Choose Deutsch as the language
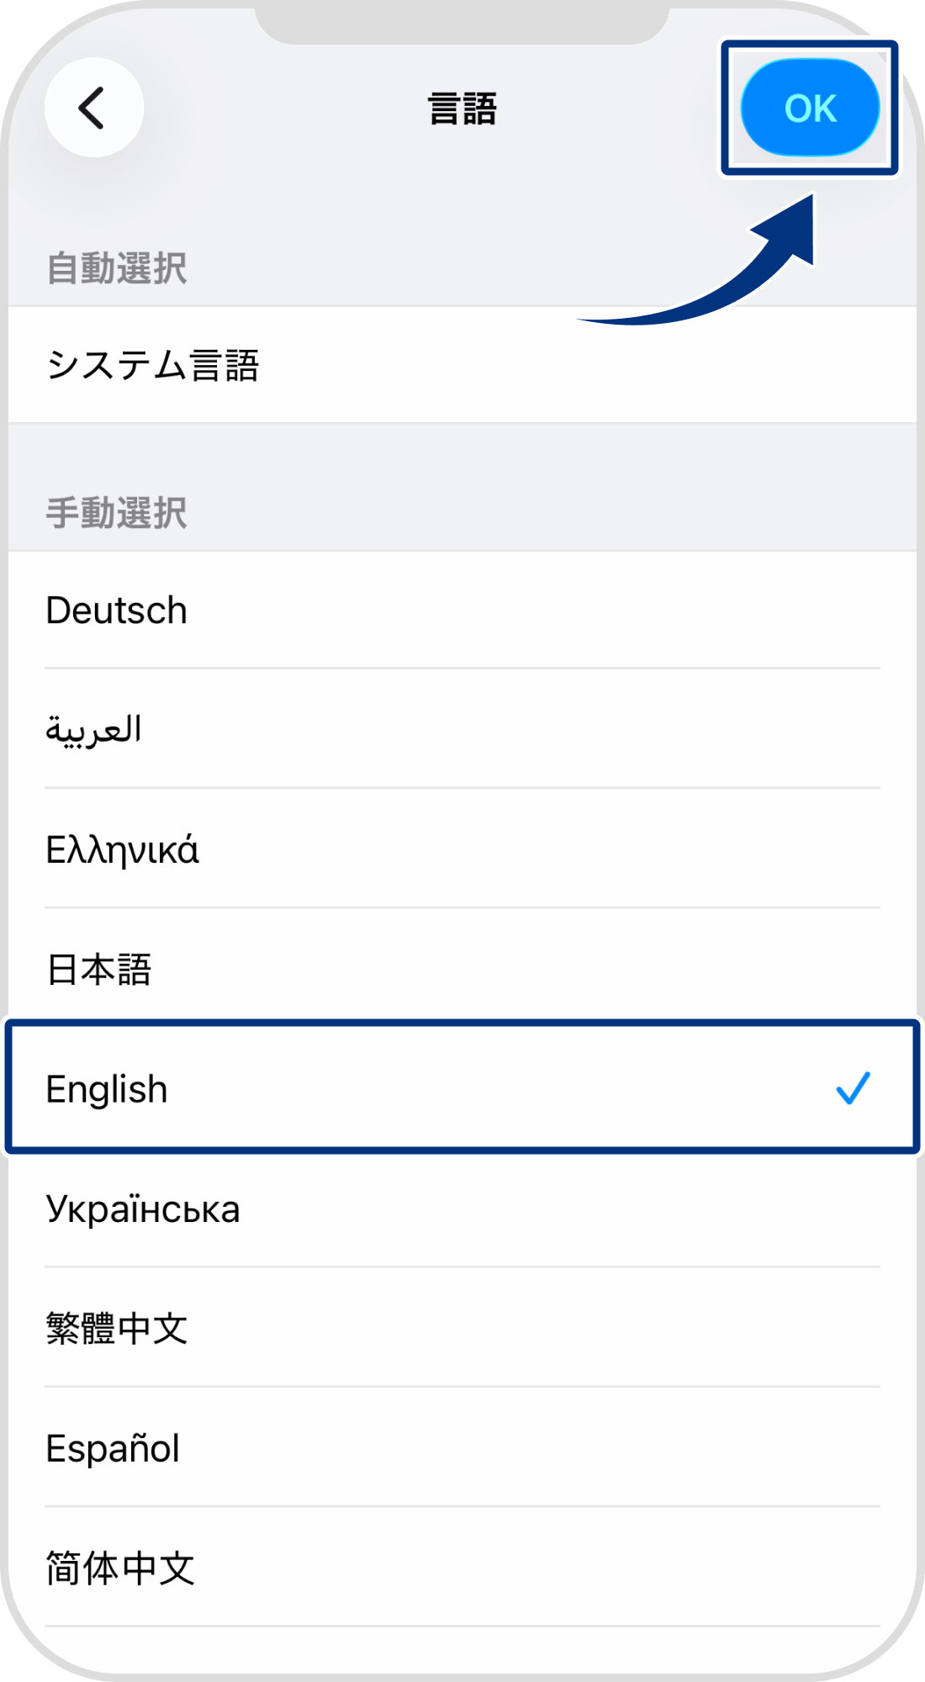This screenshot has height=1682, width=925. [x=116, y=610]
